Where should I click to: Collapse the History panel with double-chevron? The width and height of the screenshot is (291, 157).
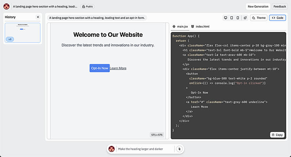[38, 17]
